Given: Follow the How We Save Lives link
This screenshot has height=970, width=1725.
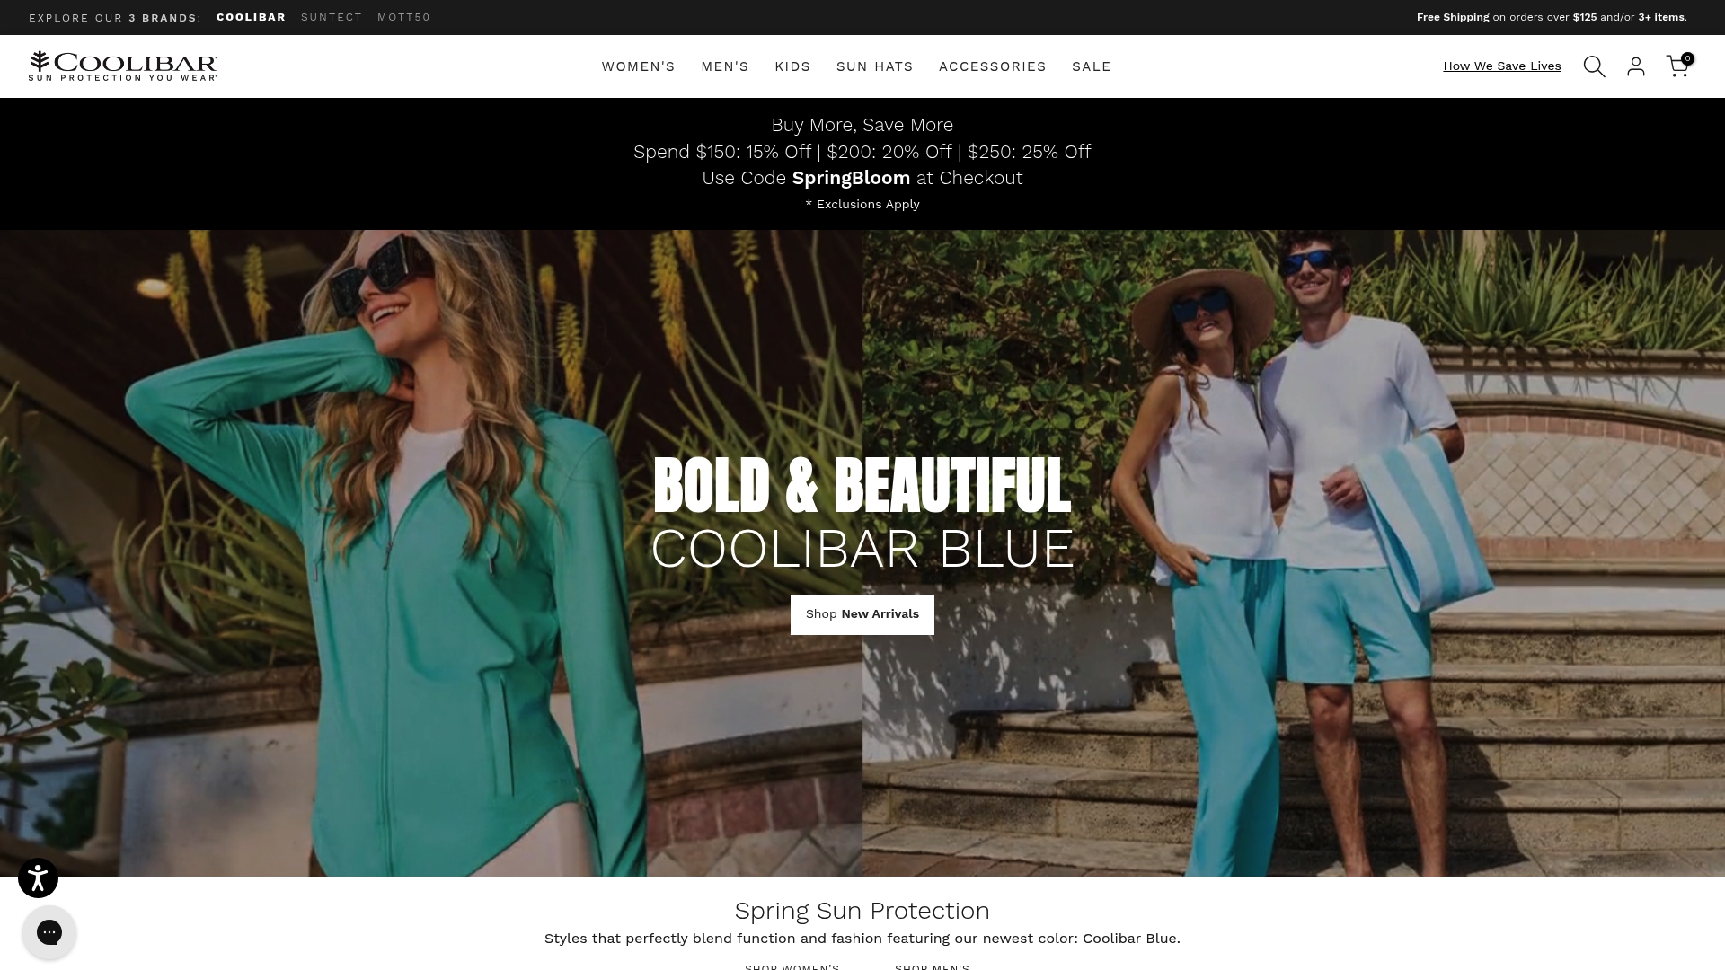Looking at the screenshot, I should [x=1502, y=66].
